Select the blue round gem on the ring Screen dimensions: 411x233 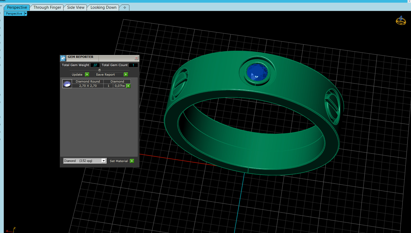click(257, 72)
